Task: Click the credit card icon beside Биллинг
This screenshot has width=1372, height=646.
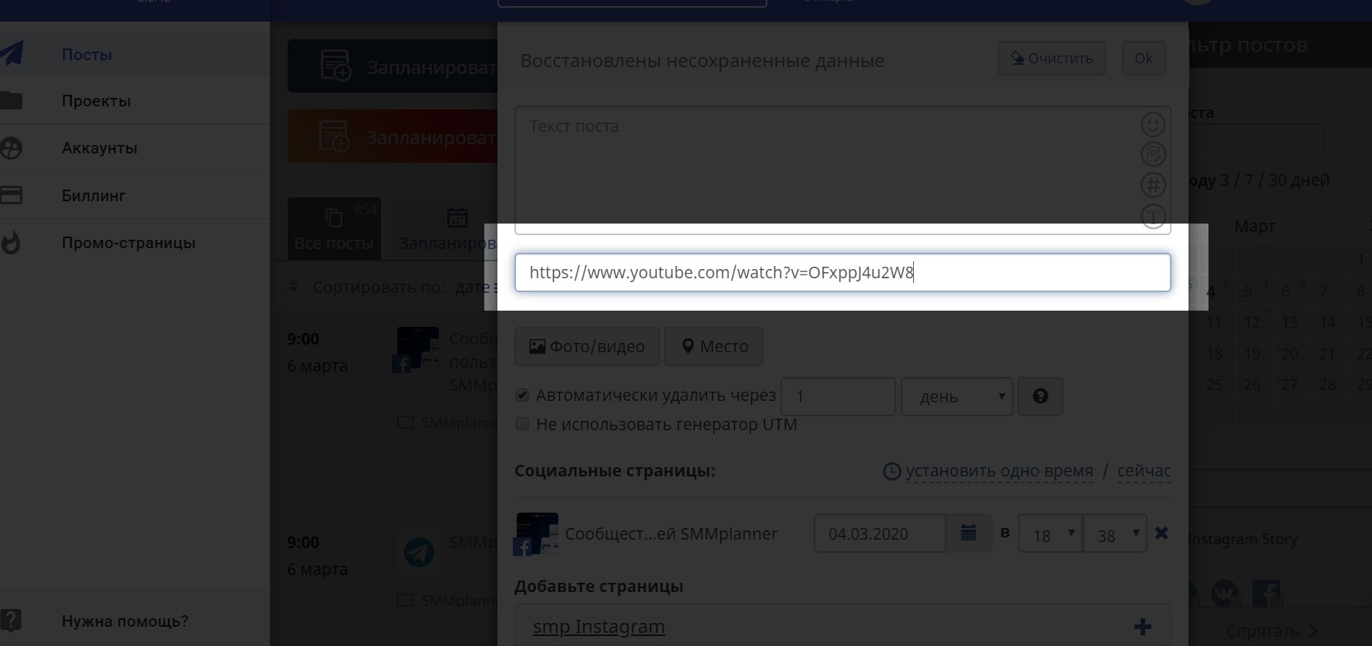Action: coord(12,195)
